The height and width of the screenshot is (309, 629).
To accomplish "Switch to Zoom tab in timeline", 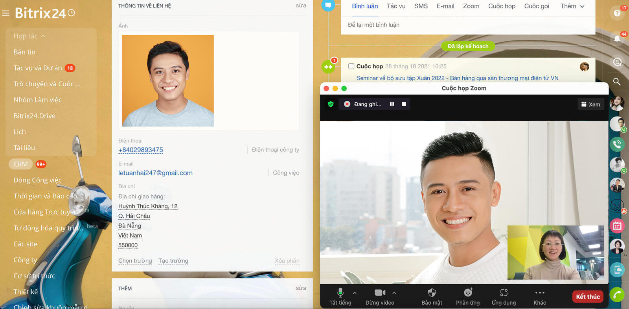I will click(471, 6).
